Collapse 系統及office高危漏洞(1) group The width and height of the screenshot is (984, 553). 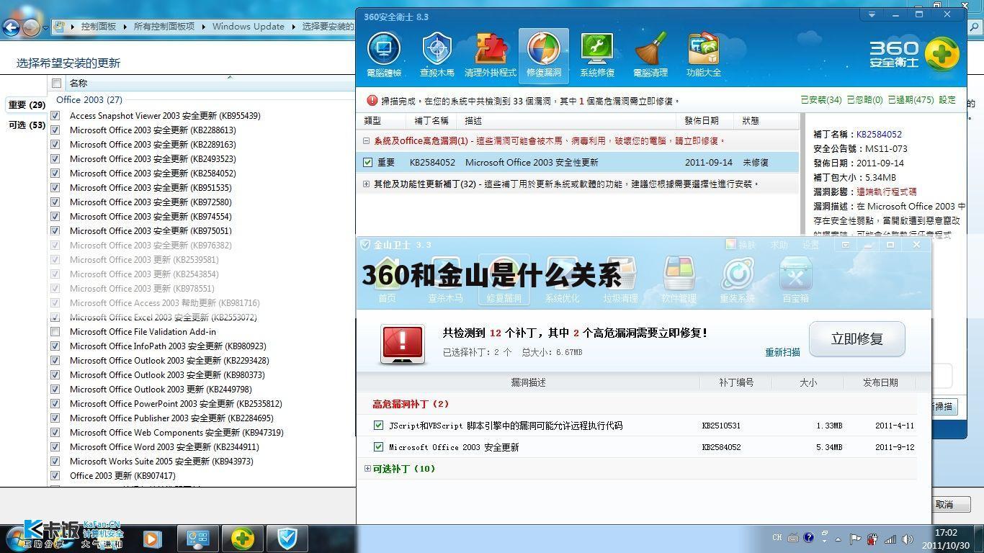click(367, 141)
